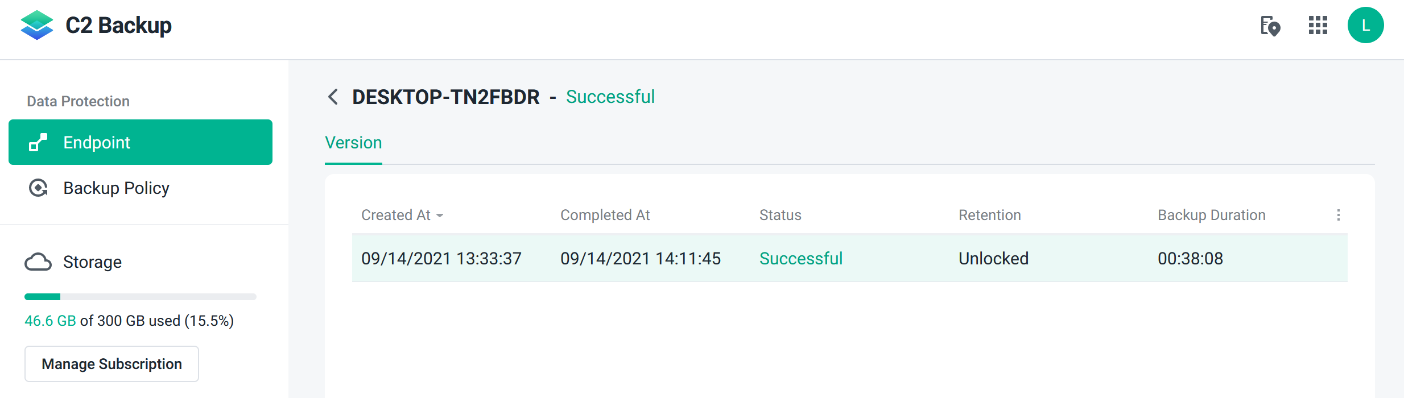1404x398 pixels.
Task: Click the storage usage progress bar
Action: 140,297
